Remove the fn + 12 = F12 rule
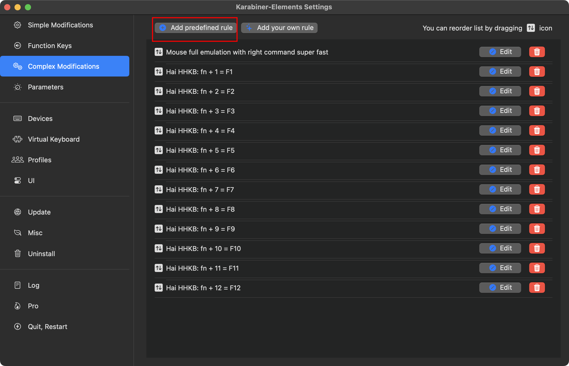This screenshot has height=366, width=569. (537, 288)
